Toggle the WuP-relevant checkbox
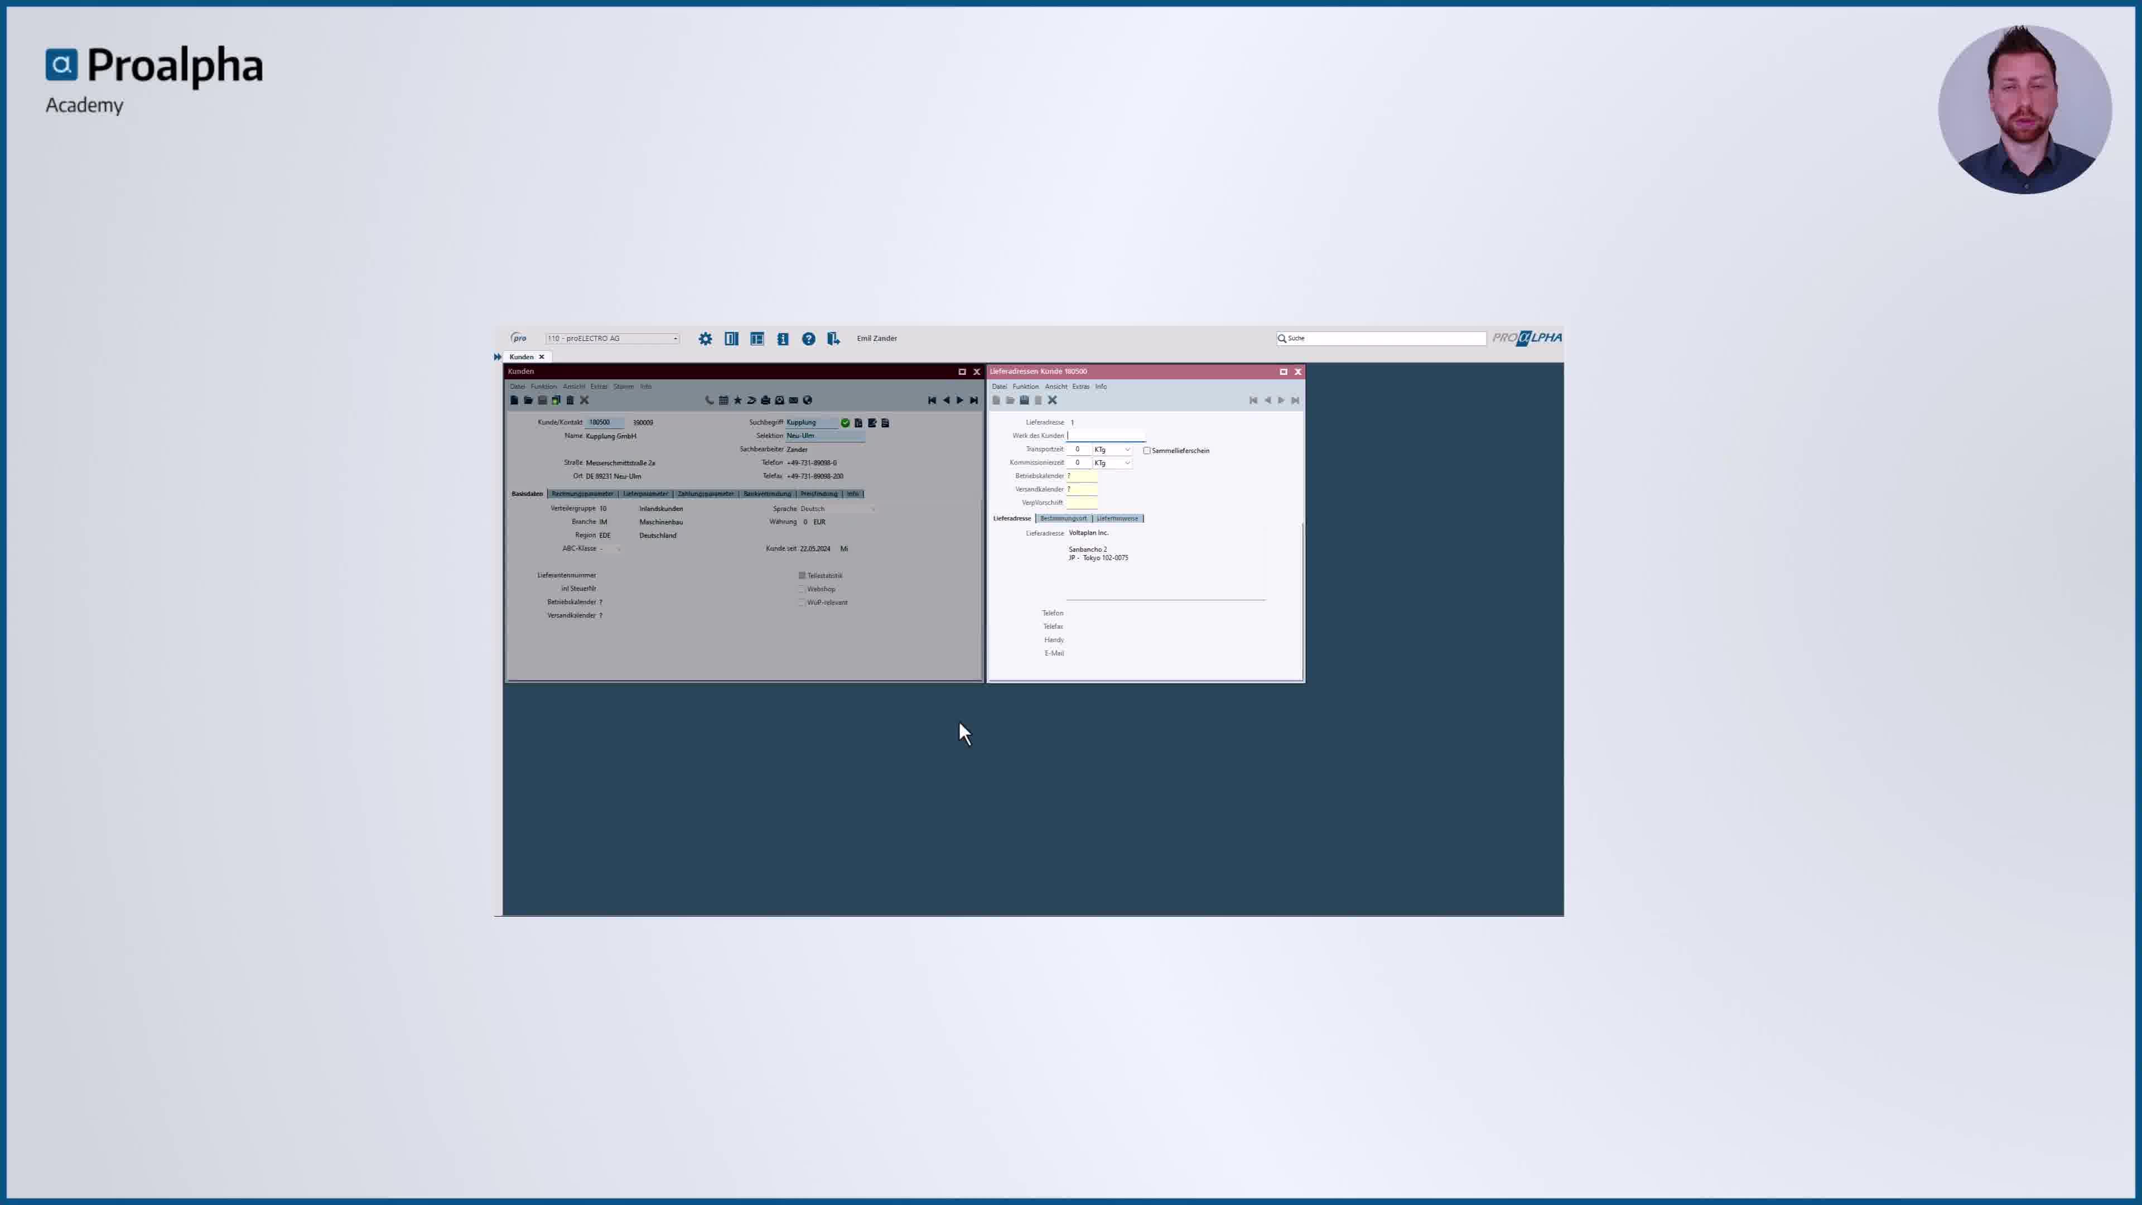 [803, 602]
